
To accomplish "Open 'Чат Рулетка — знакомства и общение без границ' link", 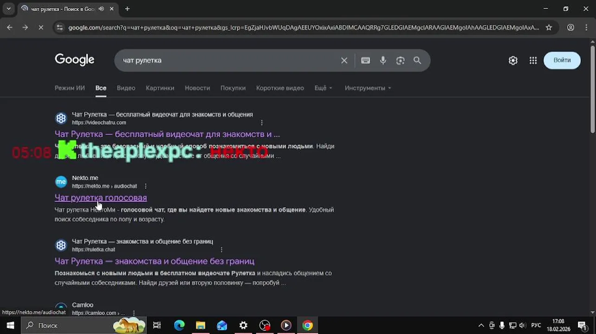I will point(155,261).
